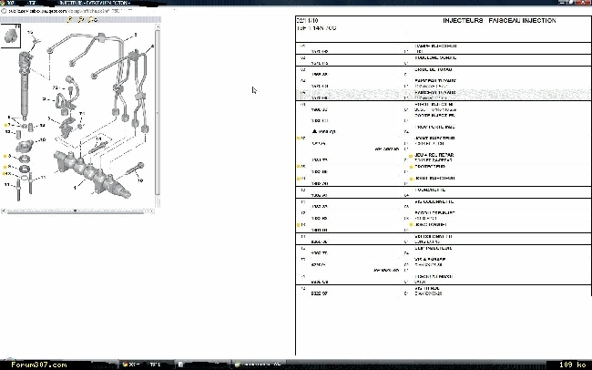Image resolution: width=592 pixels, height=370 pixels.
Task: Click the diagram's horizontal scrollbar
Action: [77, 210]
